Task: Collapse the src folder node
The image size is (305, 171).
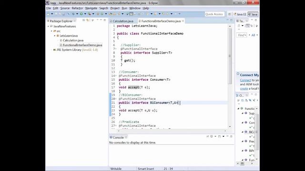Action: (x=51, y=31)
